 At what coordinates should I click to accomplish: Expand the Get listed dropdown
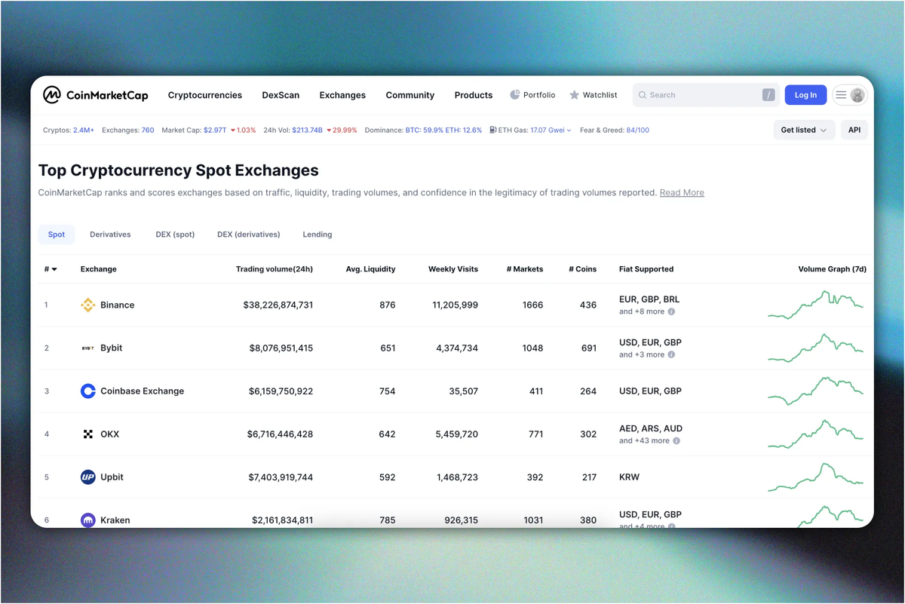click(x=804, y=130)
